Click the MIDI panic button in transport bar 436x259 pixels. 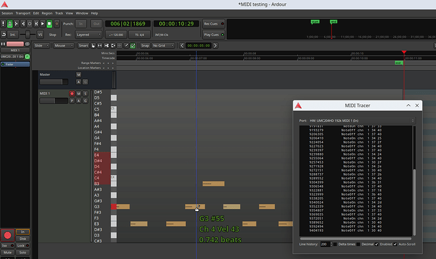(x=4, y=23)
